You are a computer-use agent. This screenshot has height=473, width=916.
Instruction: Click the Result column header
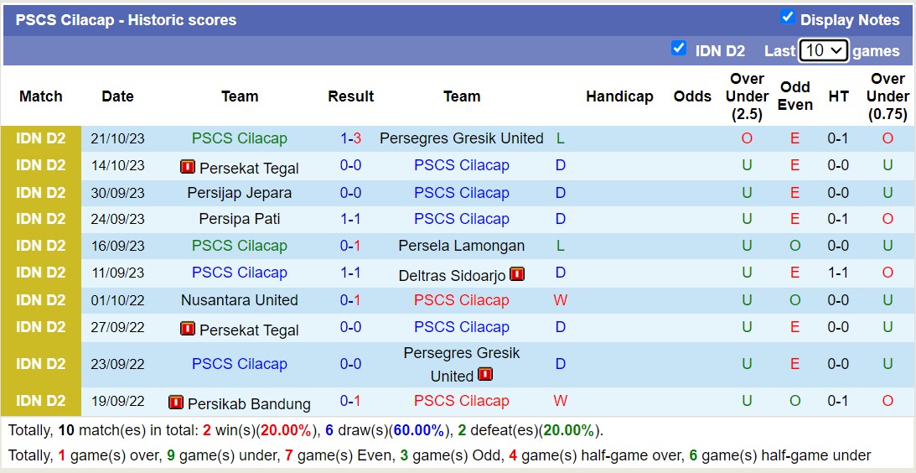(351, 96)
